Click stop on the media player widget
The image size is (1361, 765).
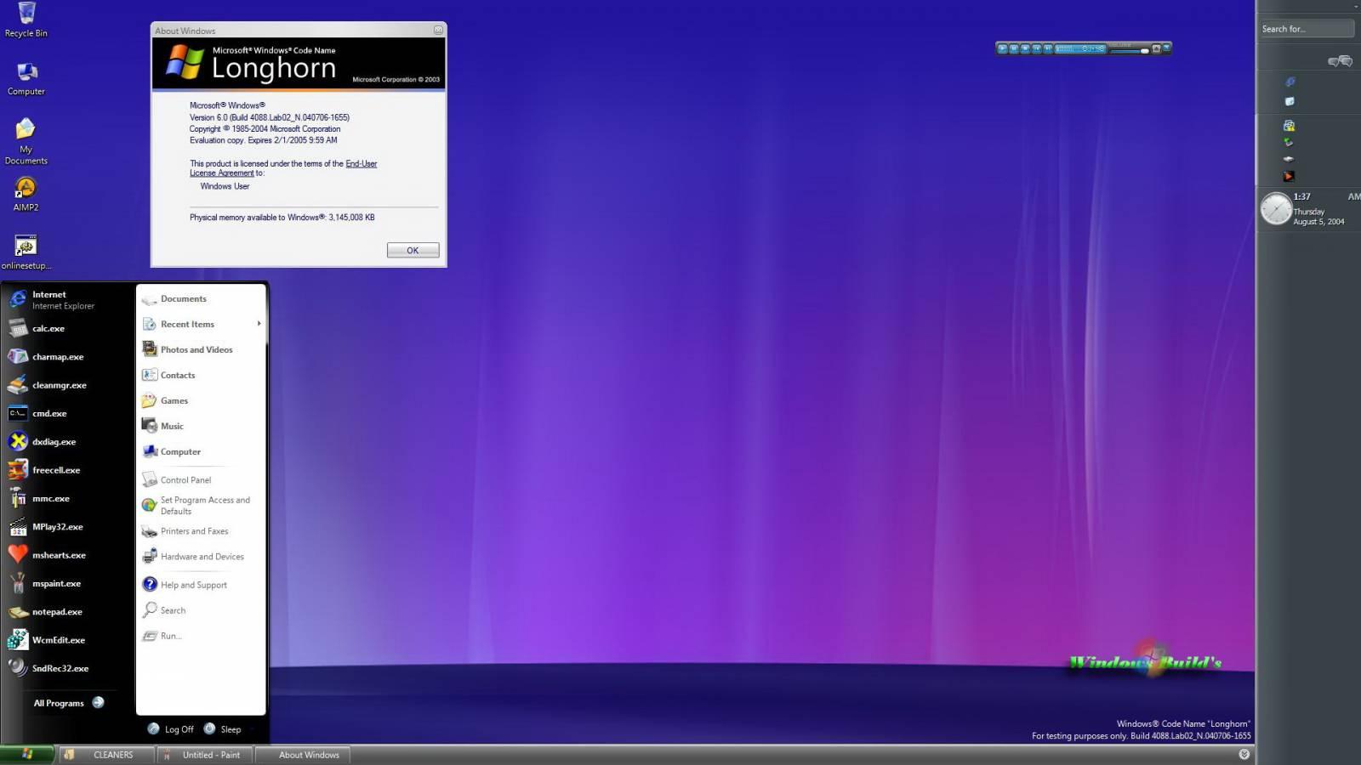[1025, 48]
